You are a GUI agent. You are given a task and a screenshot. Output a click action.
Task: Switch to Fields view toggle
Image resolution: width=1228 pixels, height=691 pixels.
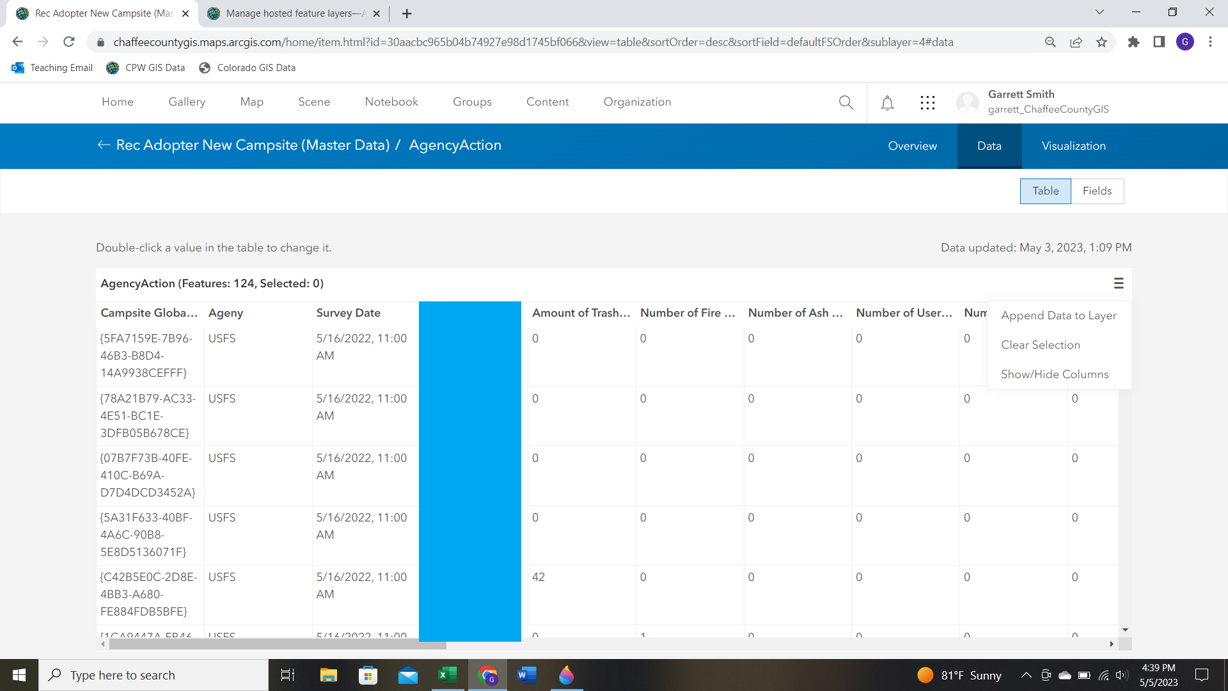(1097, 191)
